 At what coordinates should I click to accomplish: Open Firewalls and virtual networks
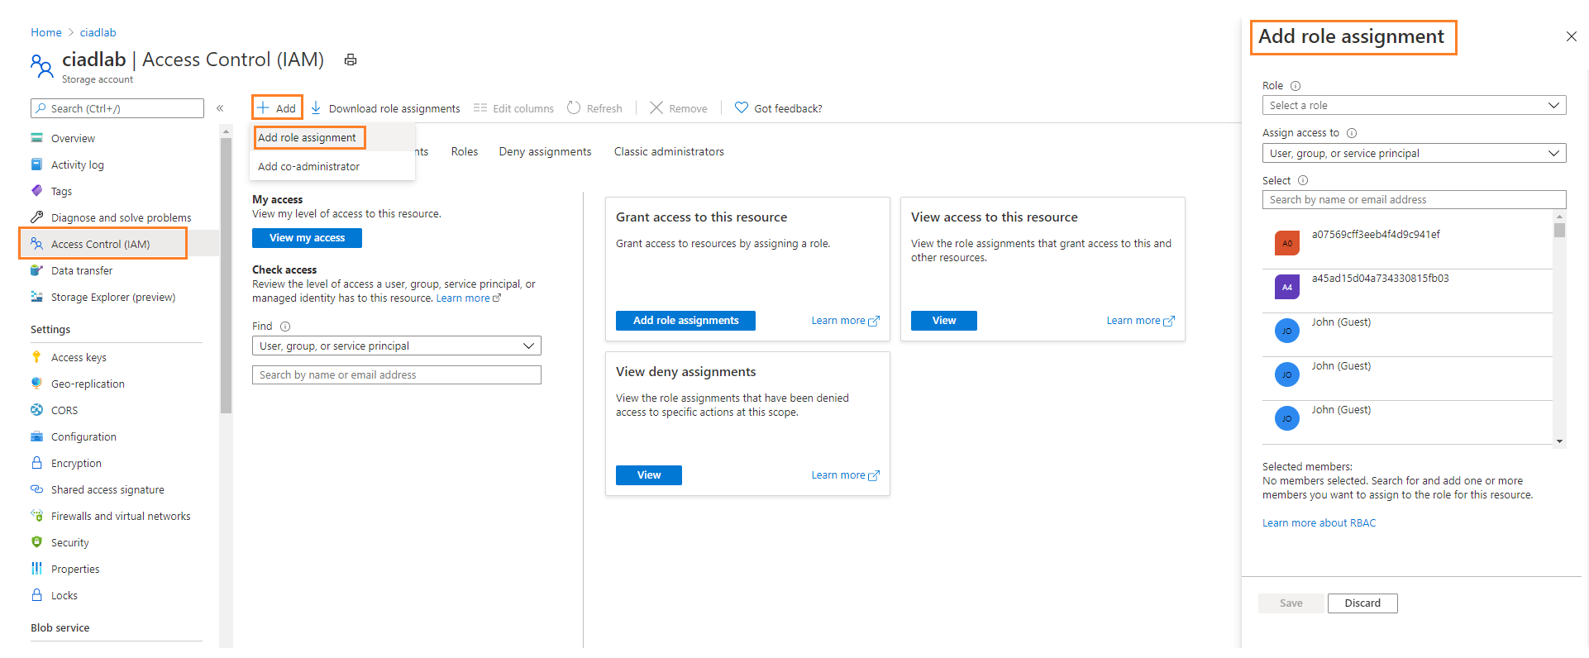click(x=121, y=517)
